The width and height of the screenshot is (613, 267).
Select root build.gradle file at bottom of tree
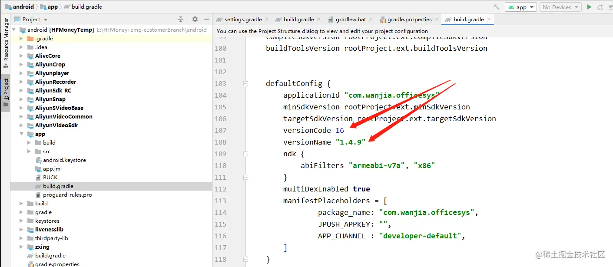point(50,255)
